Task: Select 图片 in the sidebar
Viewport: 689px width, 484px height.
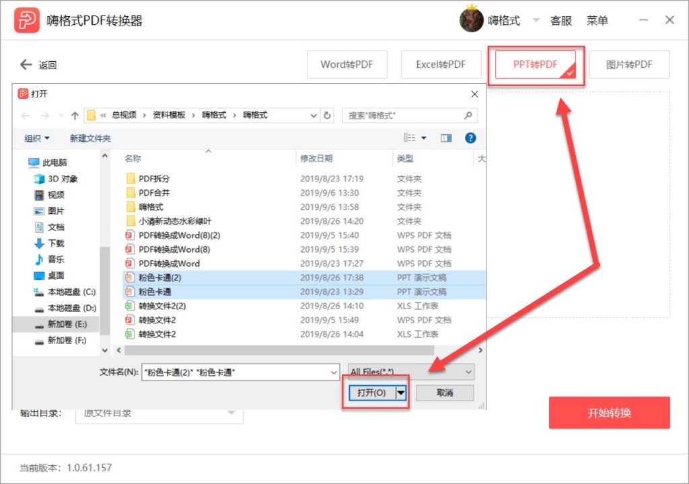Action: coord(49,211)
